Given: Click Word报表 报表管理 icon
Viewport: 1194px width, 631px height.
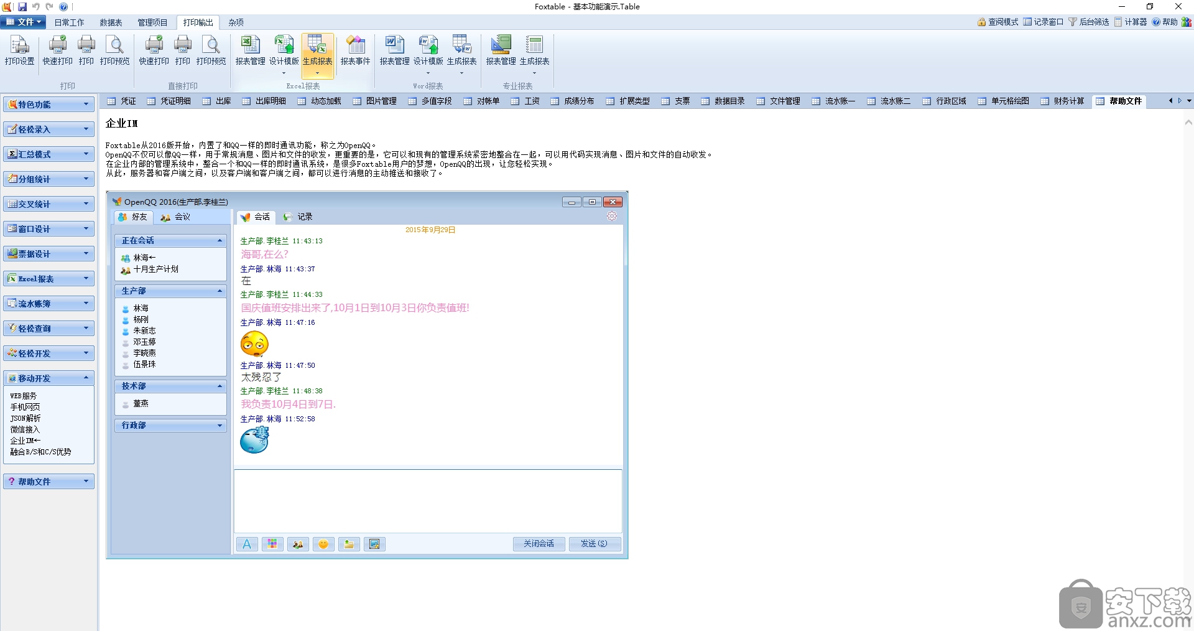Looking at the screenshot, I should point(394,50).
